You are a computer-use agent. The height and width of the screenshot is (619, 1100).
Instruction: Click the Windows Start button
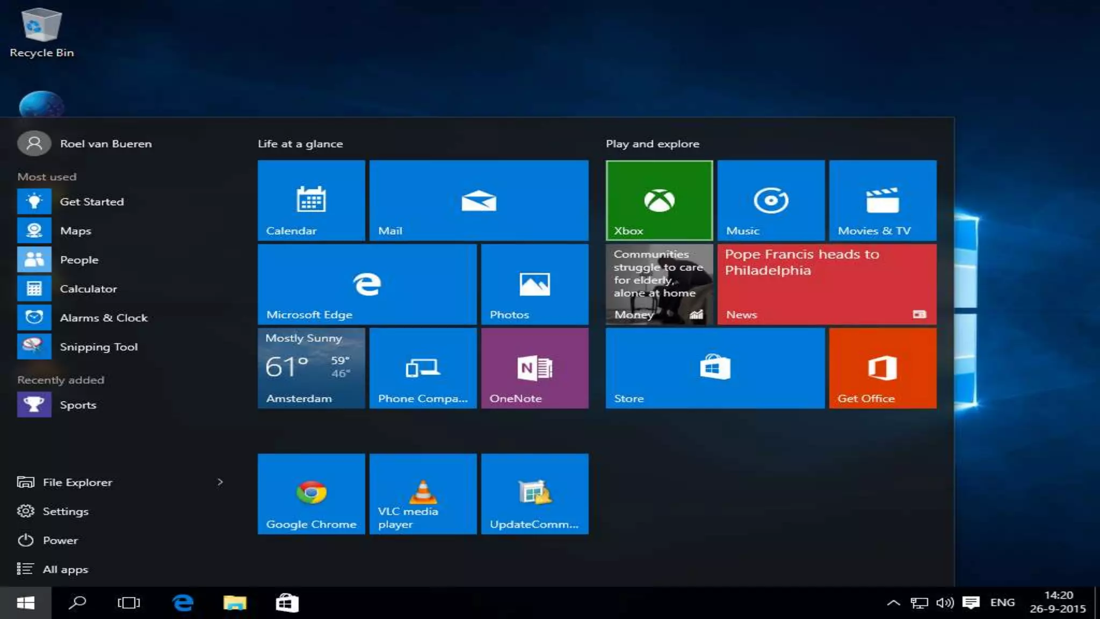[26, 603]
